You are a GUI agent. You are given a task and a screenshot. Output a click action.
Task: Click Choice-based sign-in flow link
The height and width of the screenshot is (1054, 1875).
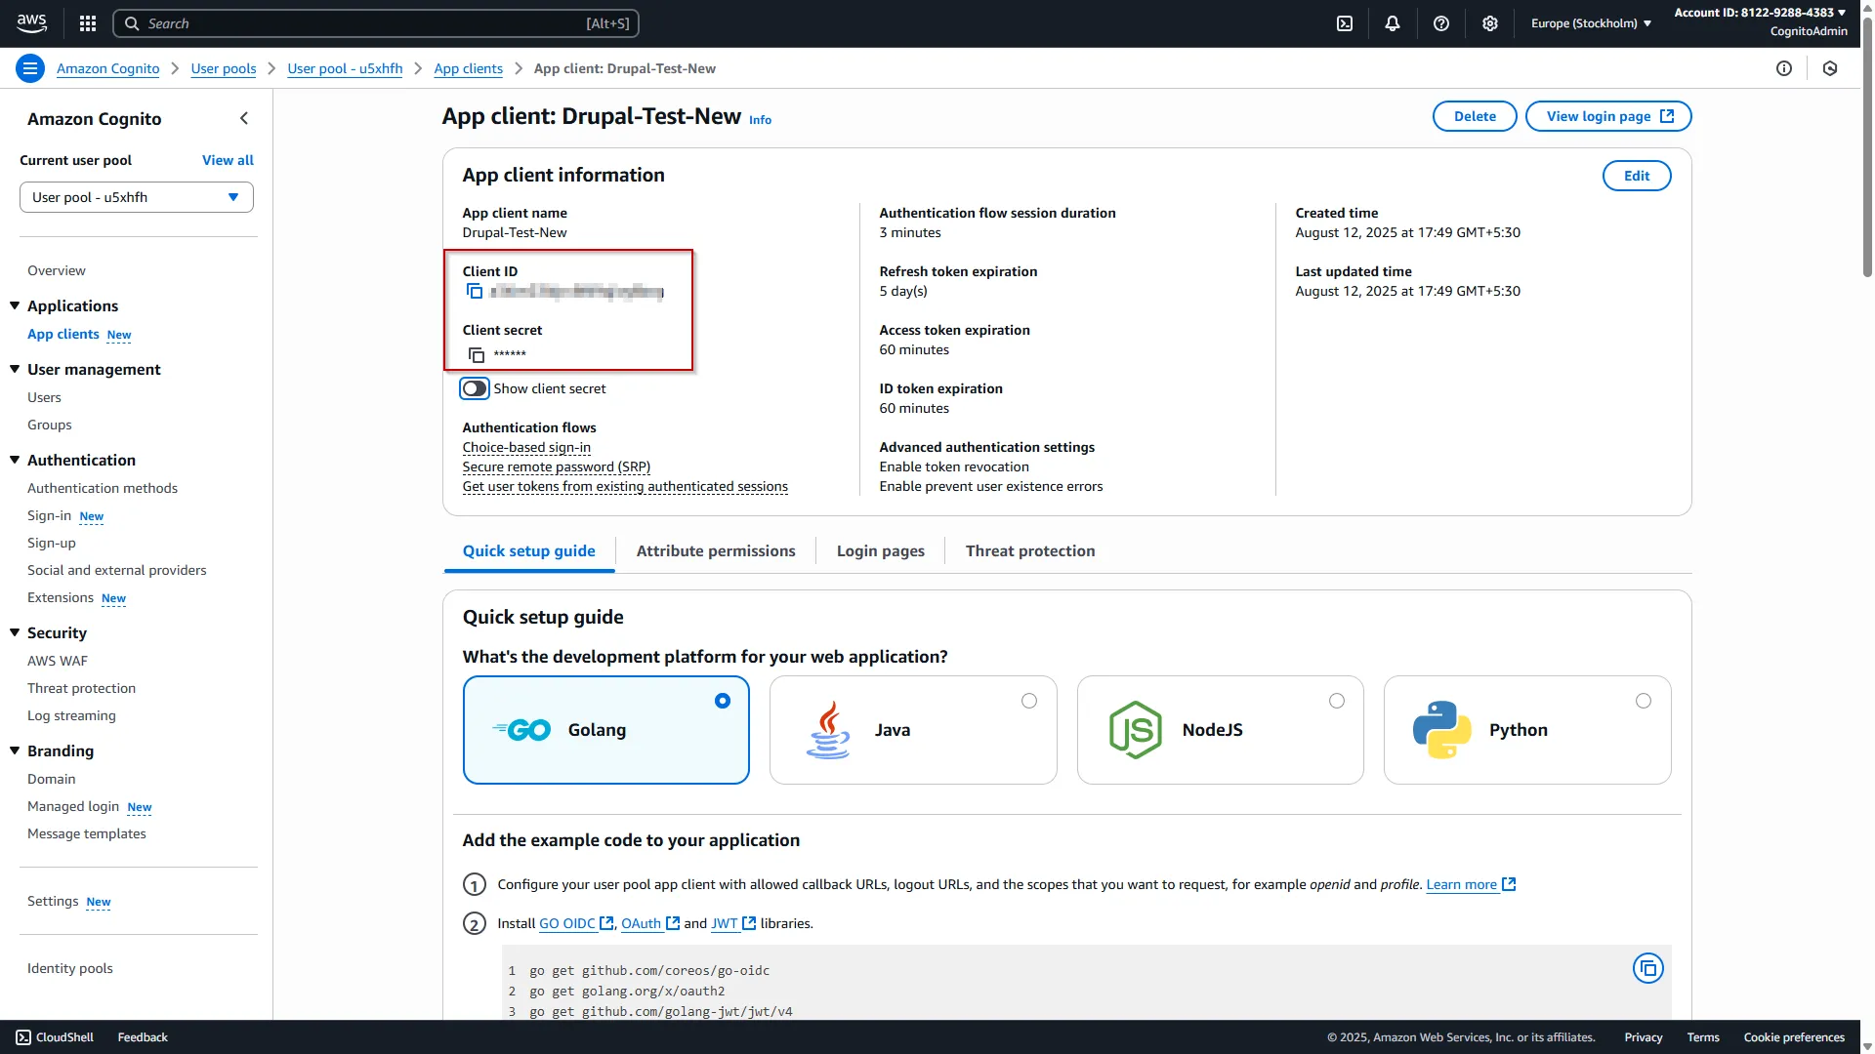tap(526, 447)
